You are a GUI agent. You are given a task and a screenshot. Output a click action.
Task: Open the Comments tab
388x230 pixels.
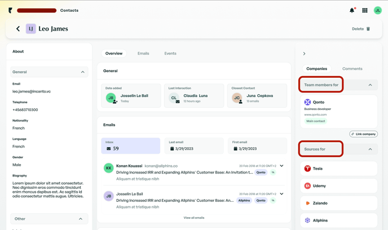click(x=352, y=69)
